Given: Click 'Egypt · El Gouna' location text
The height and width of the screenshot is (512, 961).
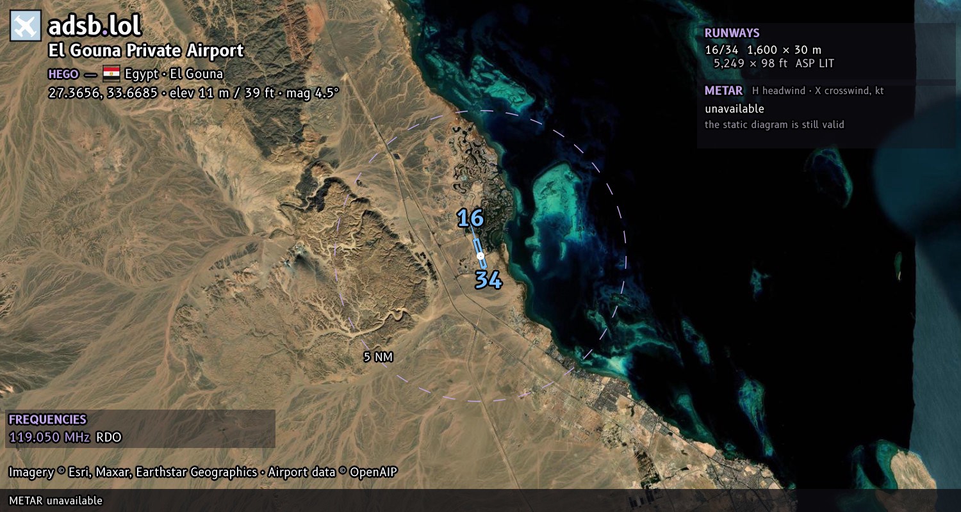Looking at the screenshot, I should click(174, 74).
